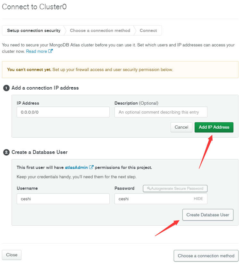Click the external-link icon next to atlasAdmin
Image resolution: width=244 pixels, height=264 pixels.
[91, 167]
